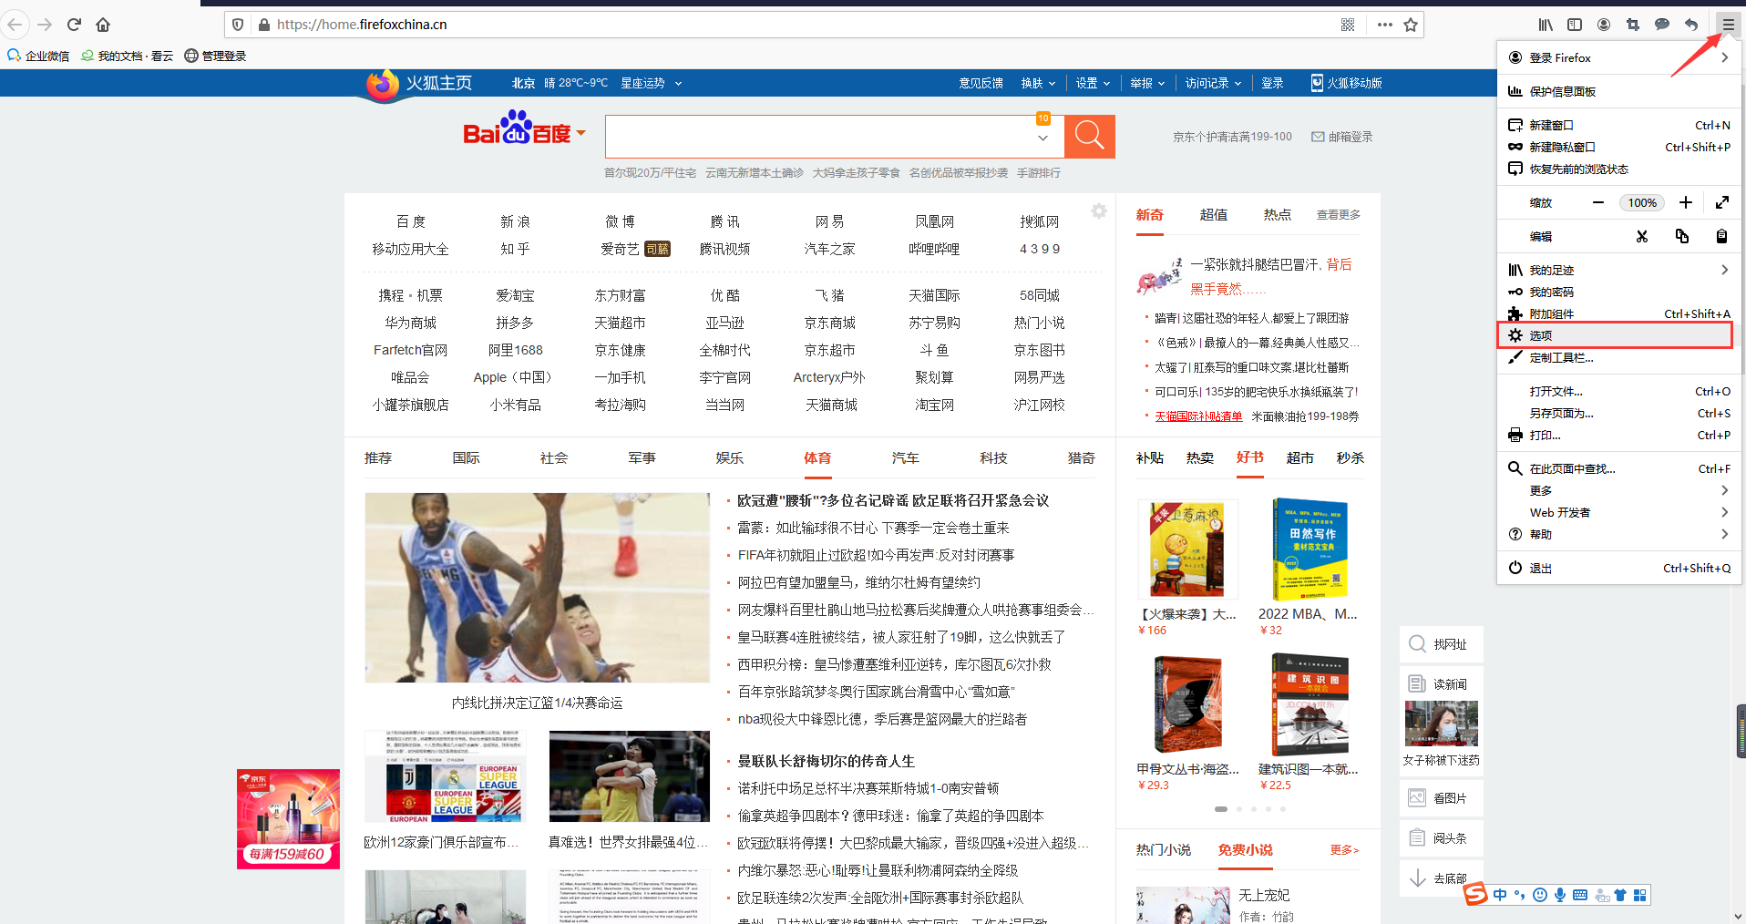Expand the weather and horoscope chevron

click(x=678, y=83)
